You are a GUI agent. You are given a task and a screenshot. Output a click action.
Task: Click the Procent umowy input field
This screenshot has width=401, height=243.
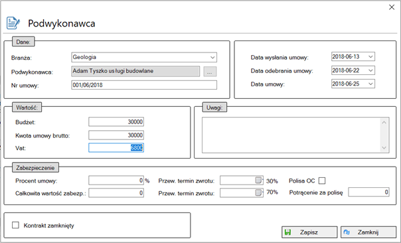click(x=116, y=181)
